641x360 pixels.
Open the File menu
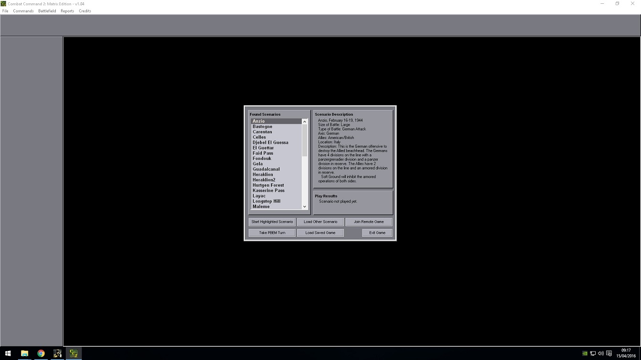(5, 11)
